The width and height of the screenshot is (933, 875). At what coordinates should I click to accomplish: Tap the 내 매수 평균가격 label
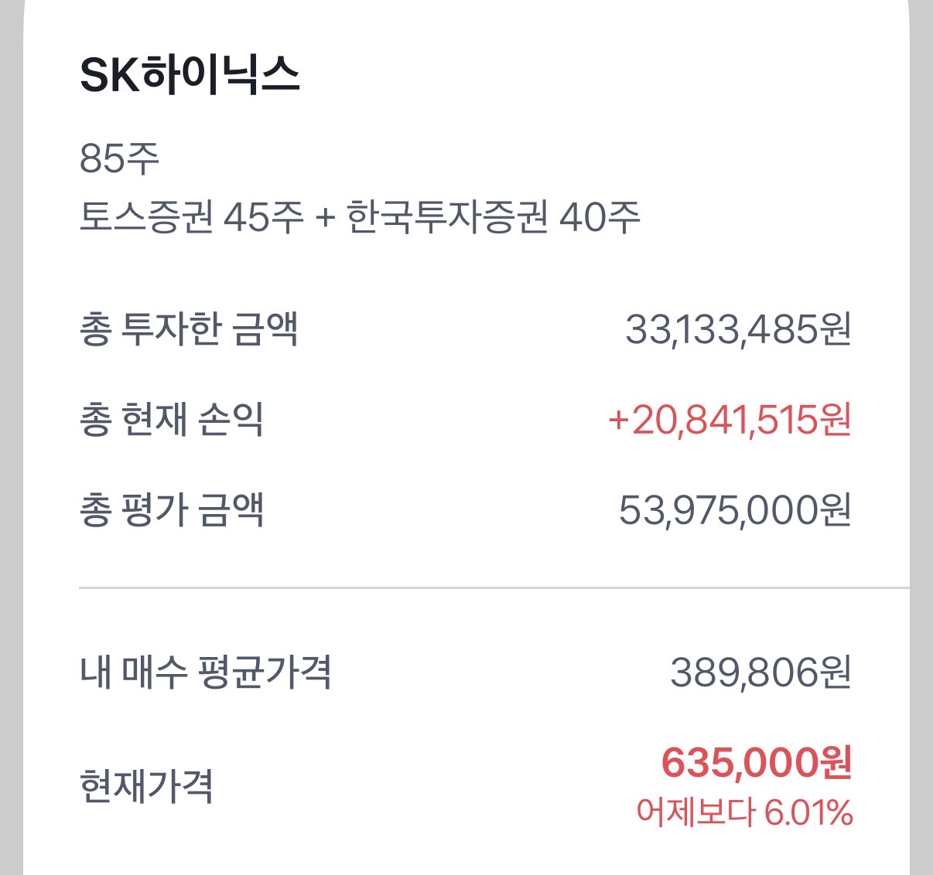point(206,672)
